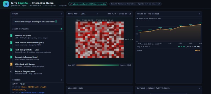Screen dimensions: 211x94
Task: Click the green status dot beside AGENT PIPELINE
Action: coord(61,29)
